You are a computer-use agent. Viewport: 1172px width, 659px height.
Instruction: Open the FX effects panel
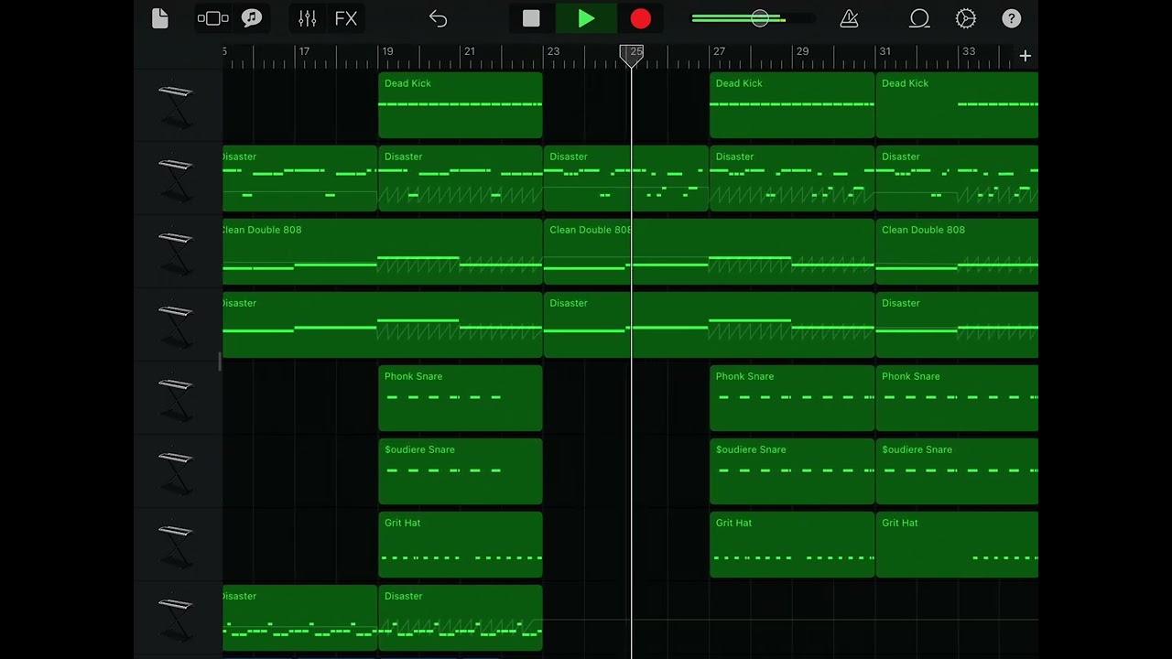click(x=346, y=18)
